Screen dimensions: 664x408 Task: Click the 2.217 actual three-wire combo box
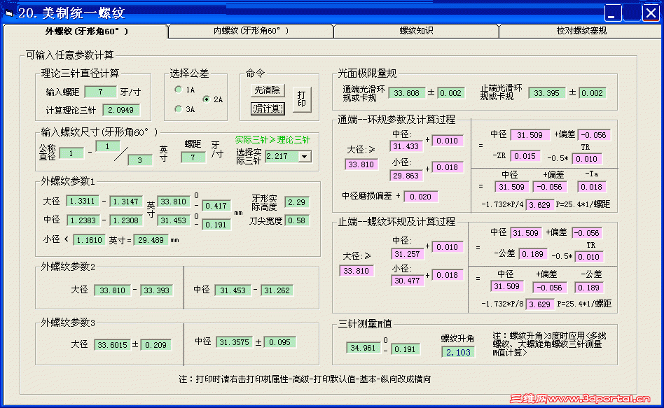[289, 156]
